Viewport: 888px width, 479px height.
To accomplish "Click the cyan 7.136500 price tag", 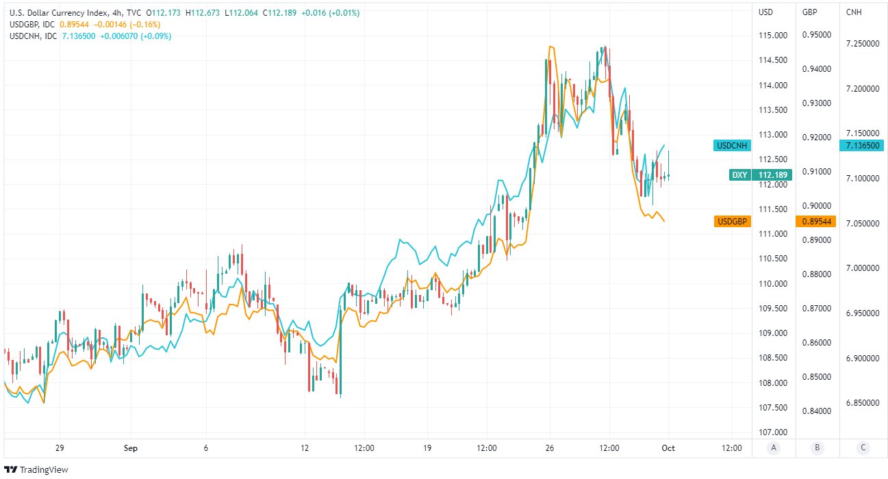I will click(x=863, y=145).
